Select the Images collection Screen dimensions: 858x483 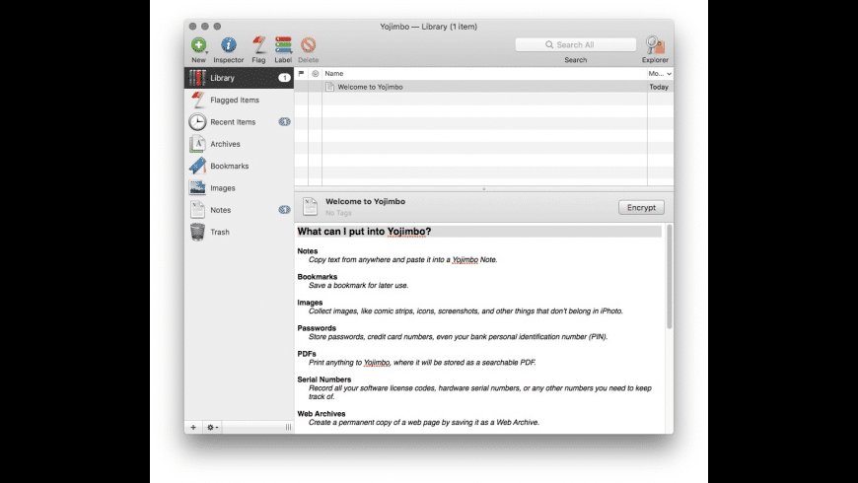pyautogui.click(x=239, y=187)
